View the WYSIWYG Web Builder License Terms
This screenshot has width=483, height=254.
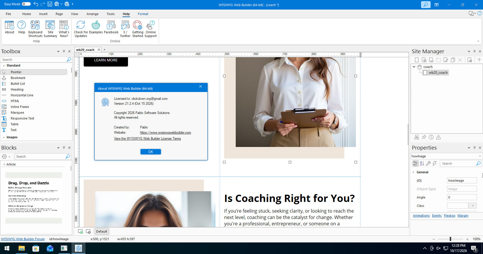[x=147, y=139]
